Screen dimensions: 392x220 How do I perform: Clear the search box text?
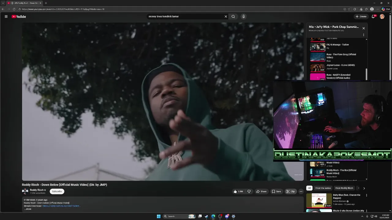tap(226, 16)
